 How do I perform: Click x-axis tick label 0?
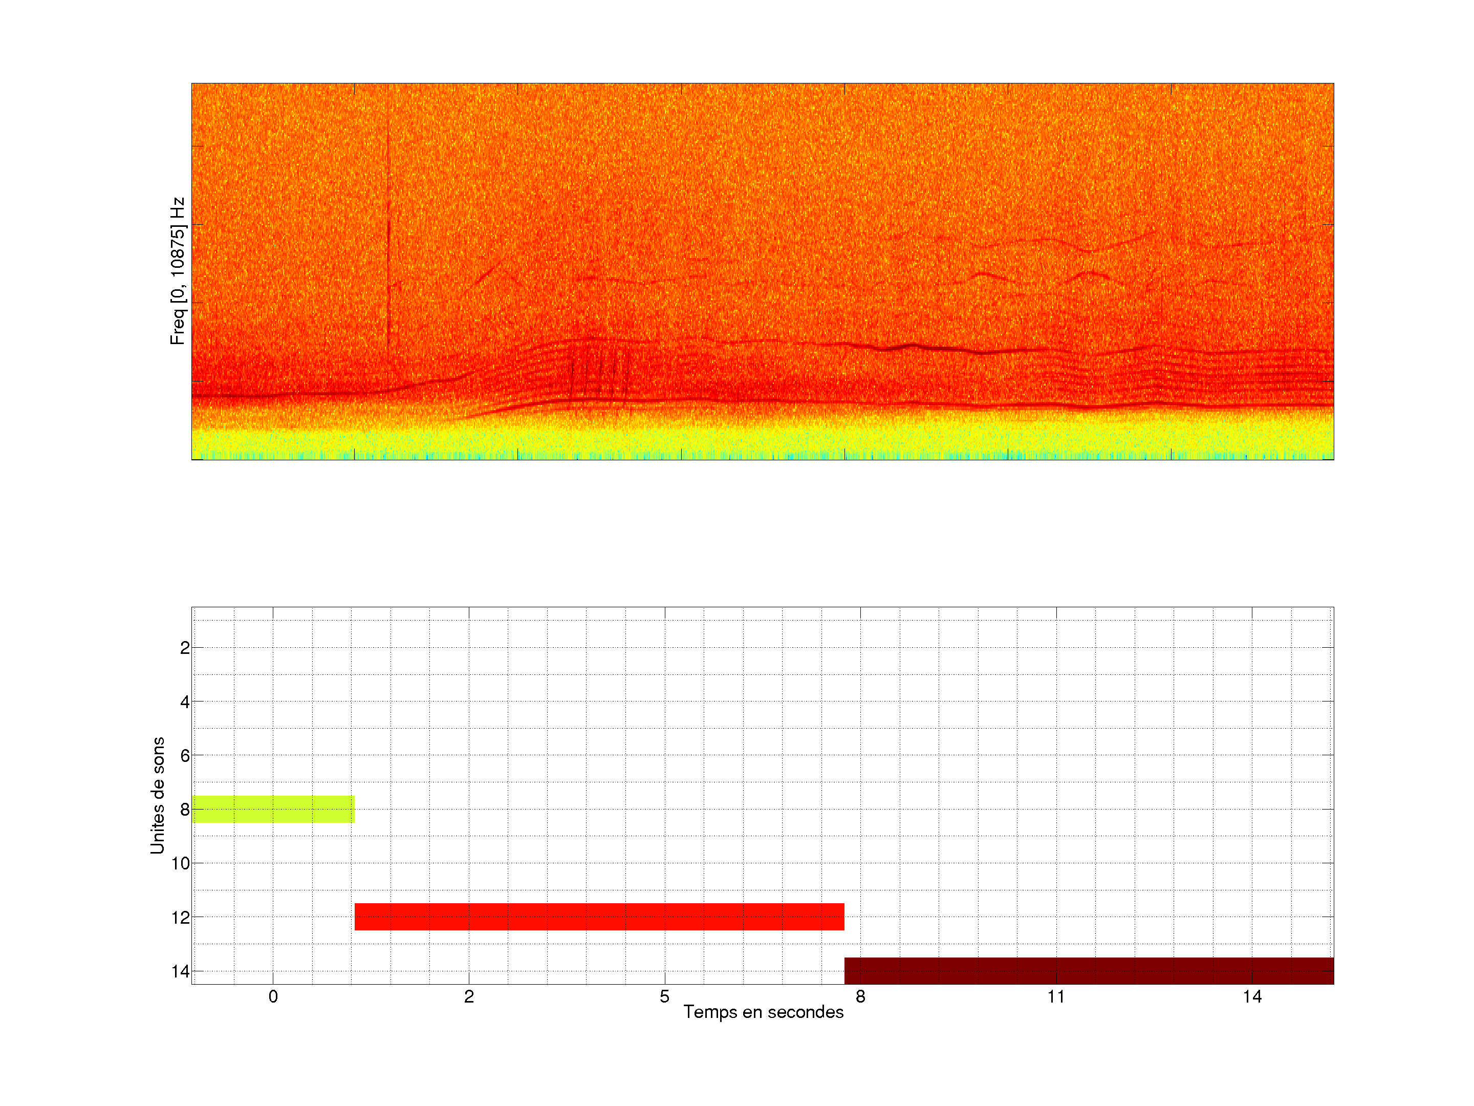pyautogui.click(x=273, y=996)
